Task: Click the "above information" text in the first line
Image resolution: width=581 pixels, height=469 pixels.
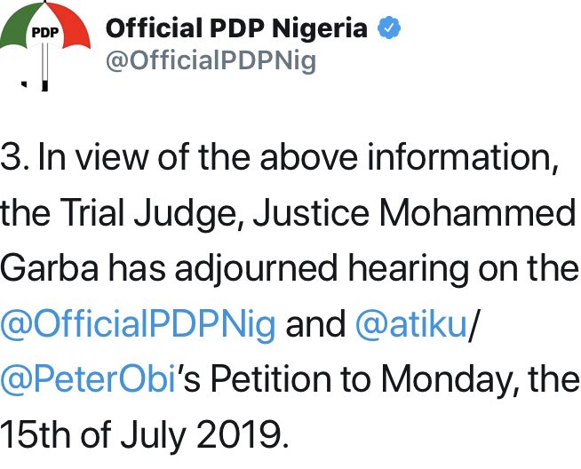Action: coord(409,157)
